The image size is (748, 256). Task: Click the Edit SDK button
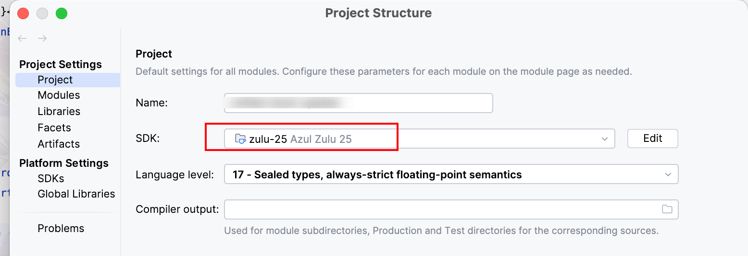(x=652, y=139)
